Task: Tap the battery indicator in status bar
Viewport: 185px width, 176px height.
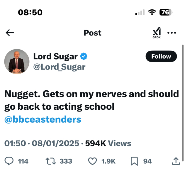Action: (166, 12)
